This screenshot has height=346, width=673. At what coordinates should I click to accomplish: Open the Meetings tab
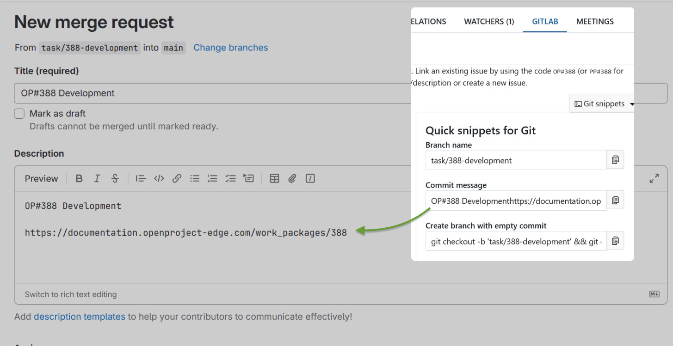(x=595, y=22)
